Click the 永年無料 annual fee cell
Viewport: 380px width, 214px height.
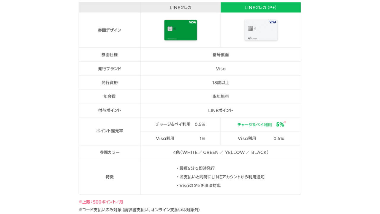coord(221,96)
